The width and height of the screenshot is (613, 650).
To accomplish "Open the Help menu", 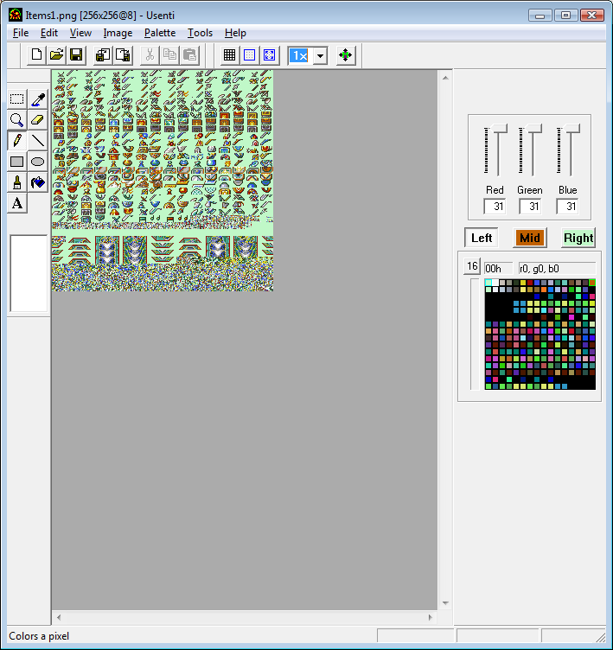I will click(x=235, y=33).
